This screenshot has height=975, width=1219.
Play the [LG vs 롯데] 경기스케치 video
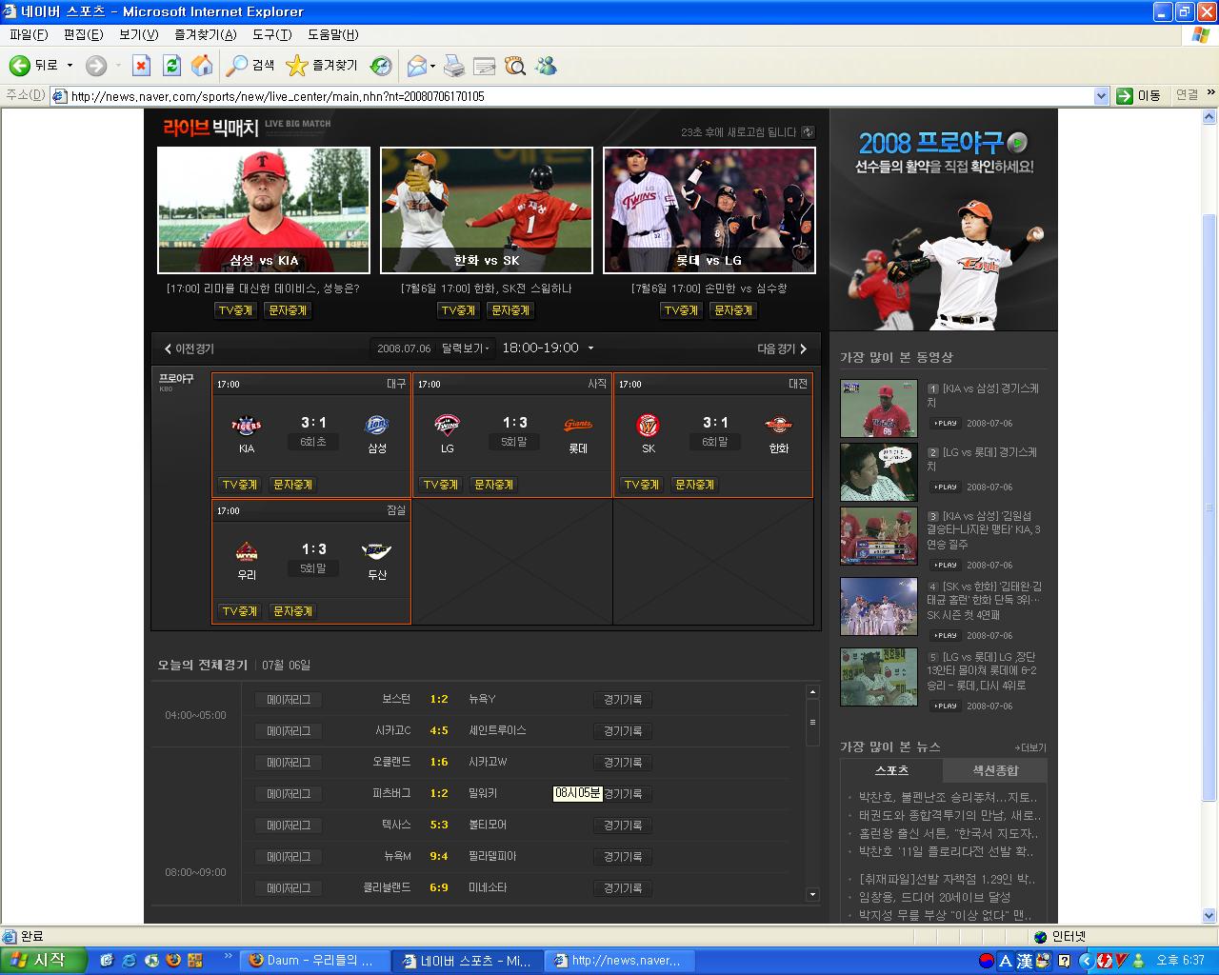coord(946,487)
